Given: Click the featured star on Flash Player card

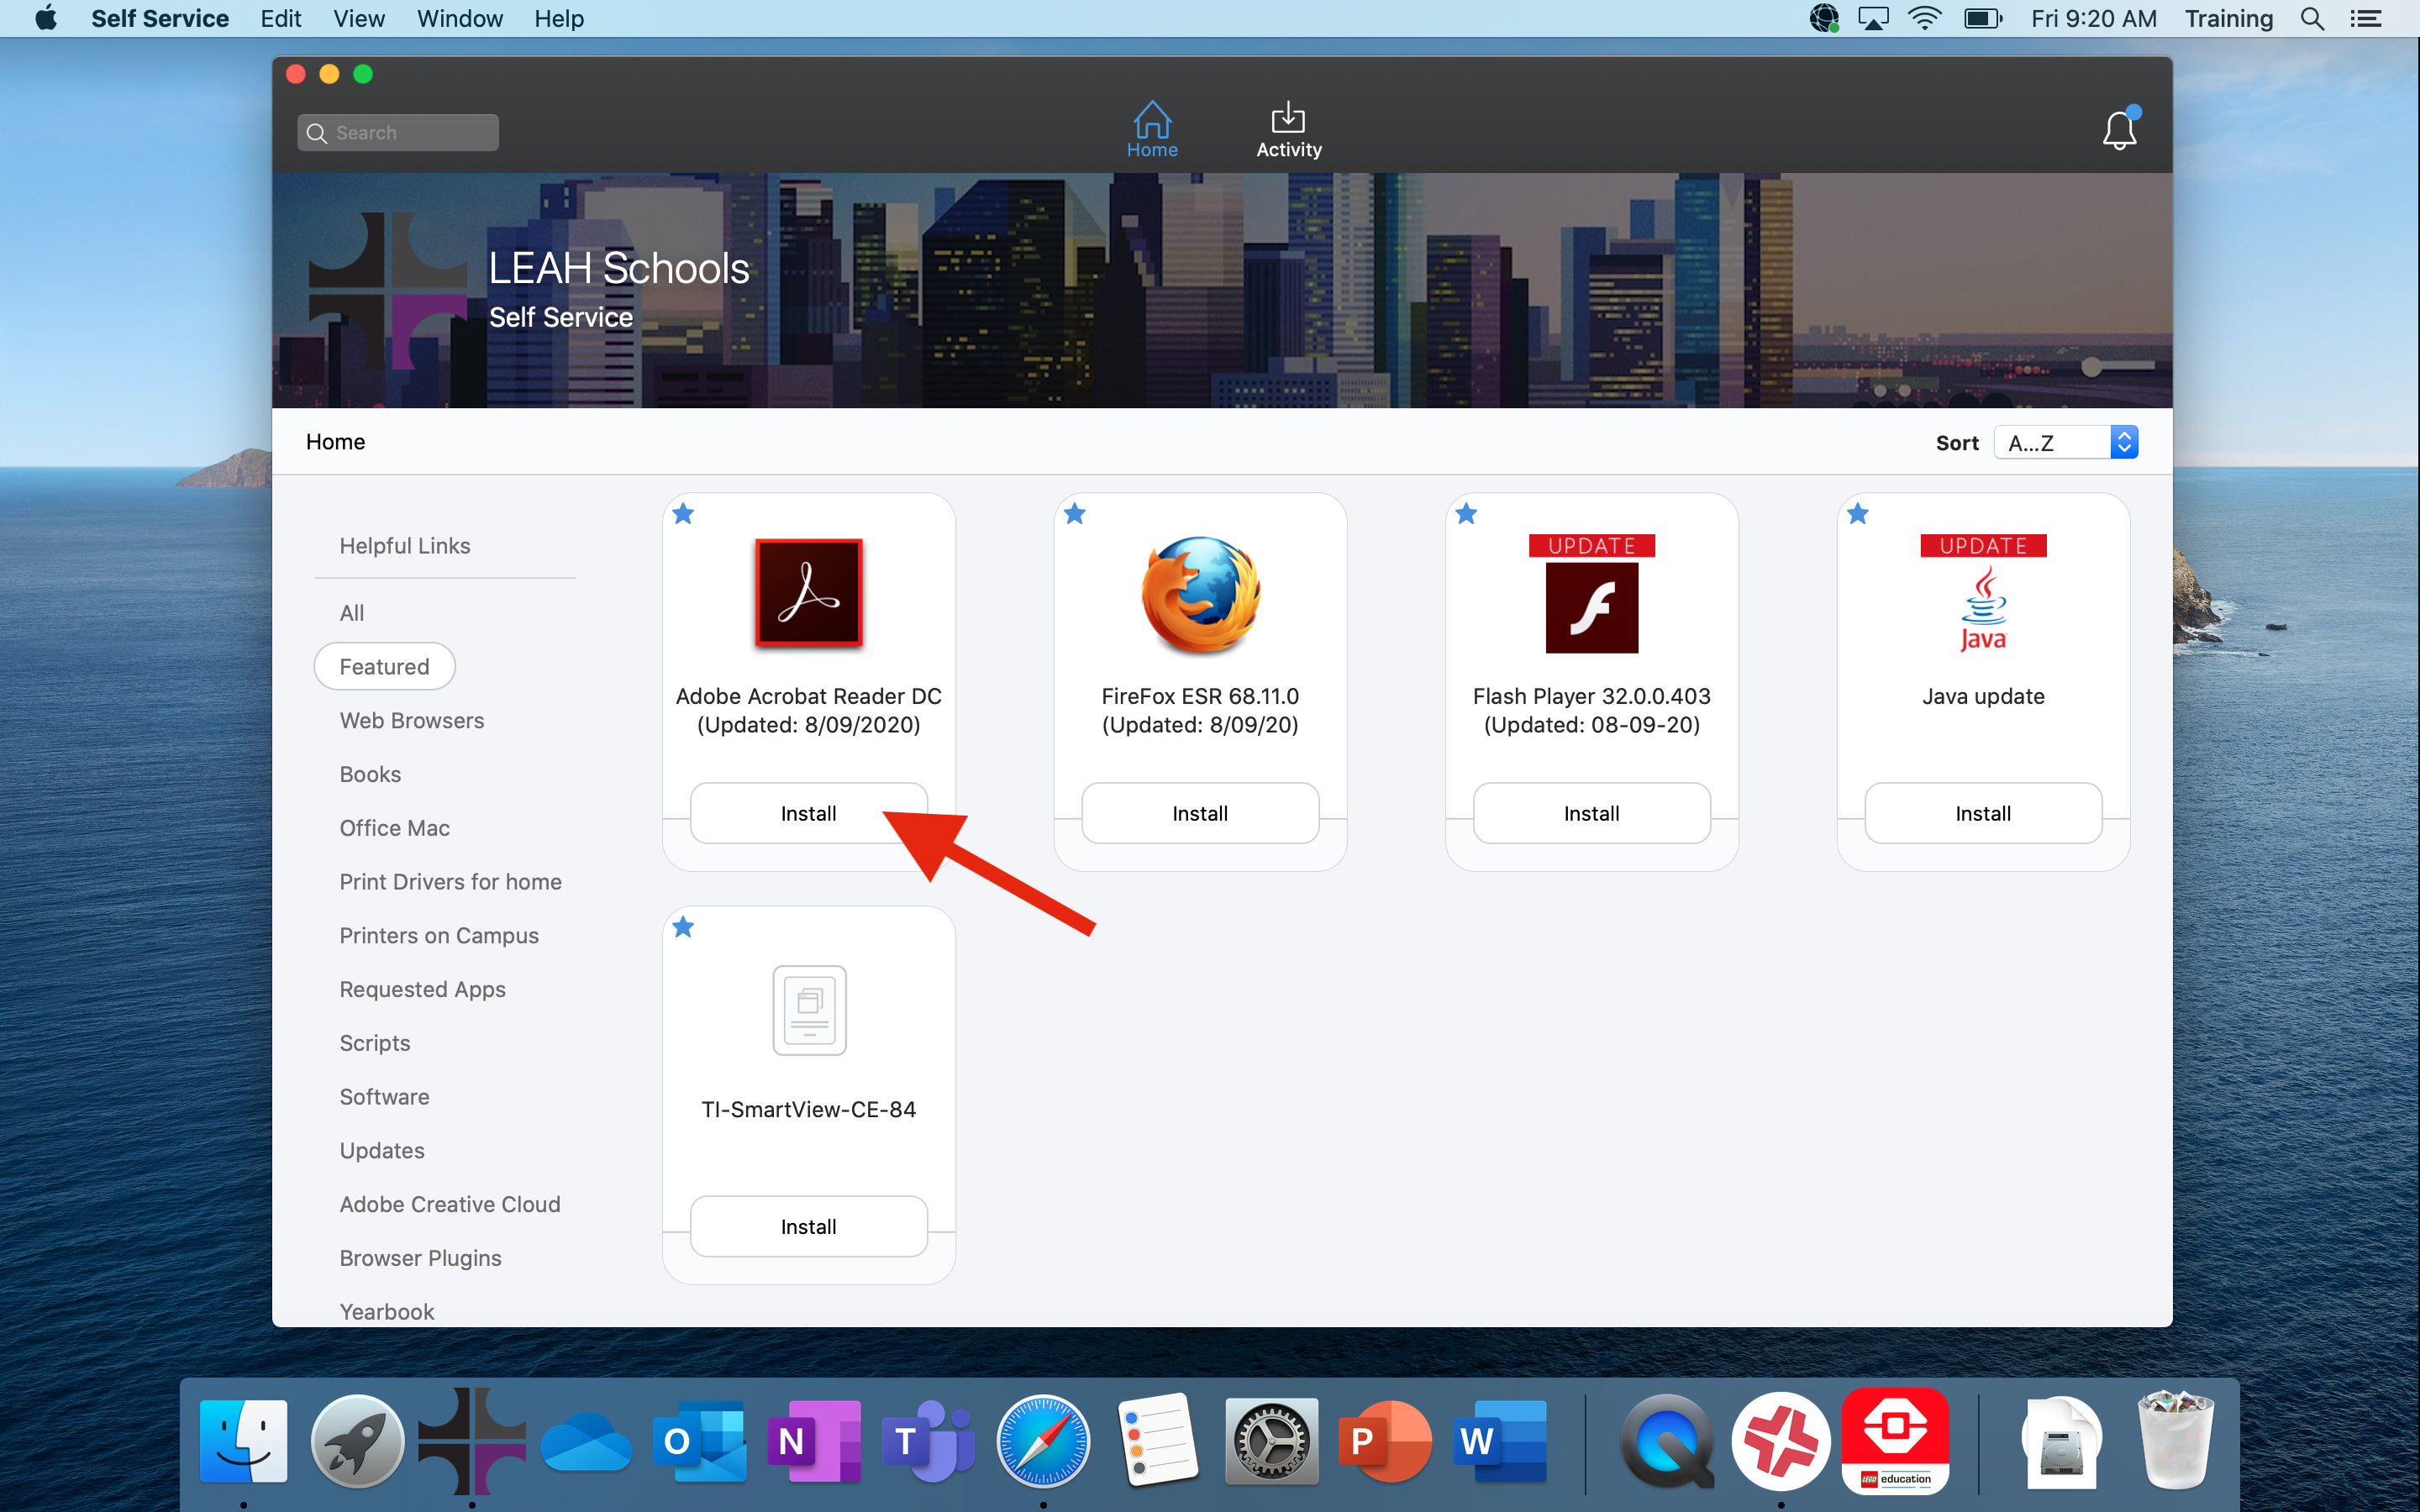Looking at the screenshot, I should tap(1466, 514).
